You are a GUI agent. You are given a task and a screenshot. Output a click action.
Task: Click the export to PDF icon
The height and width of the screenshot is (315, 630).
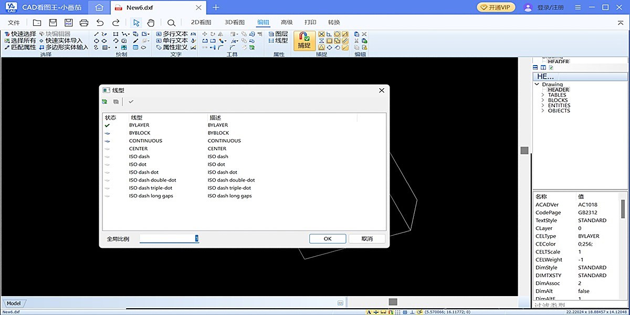[68, 23]
